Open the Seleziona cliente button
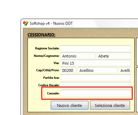Viewport: 138px width, 115px height. [110, 105]
